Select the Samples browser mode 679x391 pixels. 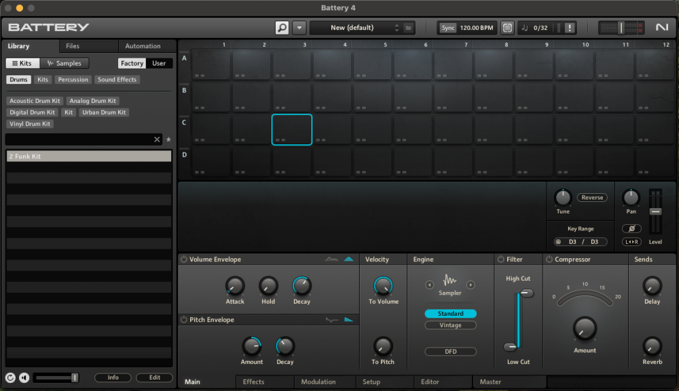coord(64,63)
